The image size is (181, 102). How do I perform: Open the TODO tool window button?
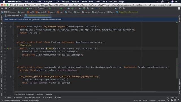(x=8, y=97)
